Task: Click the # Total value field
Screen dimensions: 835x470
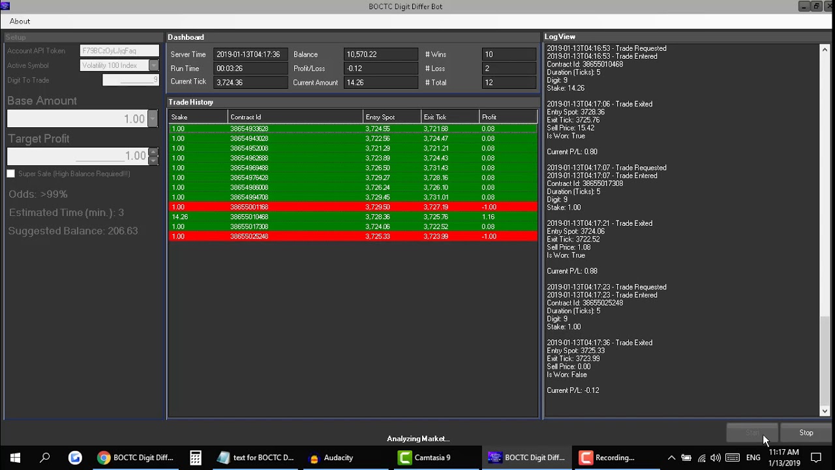Action: click(x=509, y=82)
